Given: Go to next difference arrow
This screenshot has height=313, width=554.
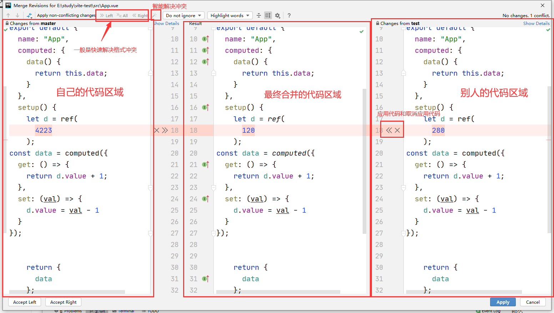Looking at the screenshot, I should pyautogui.click(x=17, y=15).
